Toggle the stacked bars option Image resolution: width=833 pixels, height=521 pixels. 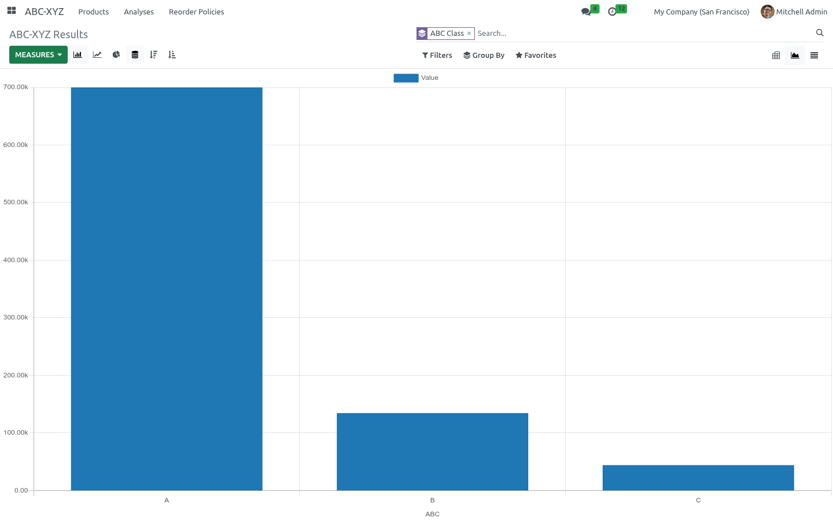135,55
